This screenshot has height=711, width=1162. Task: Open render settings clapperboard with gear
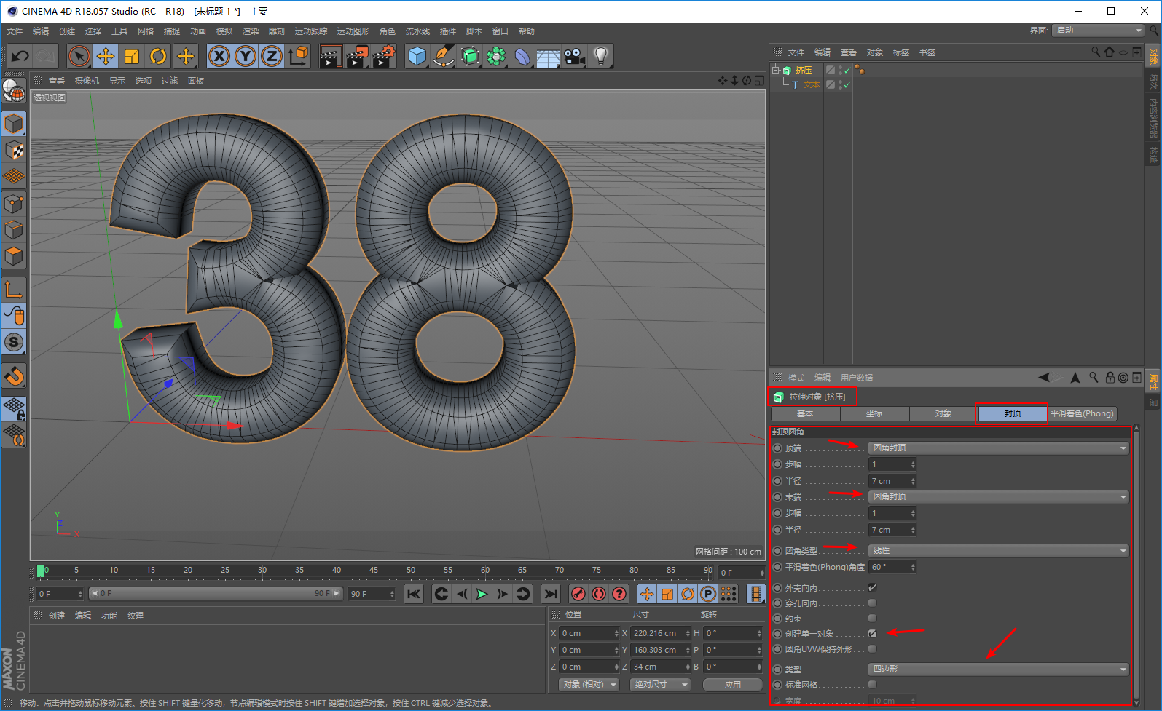[383, 56]
